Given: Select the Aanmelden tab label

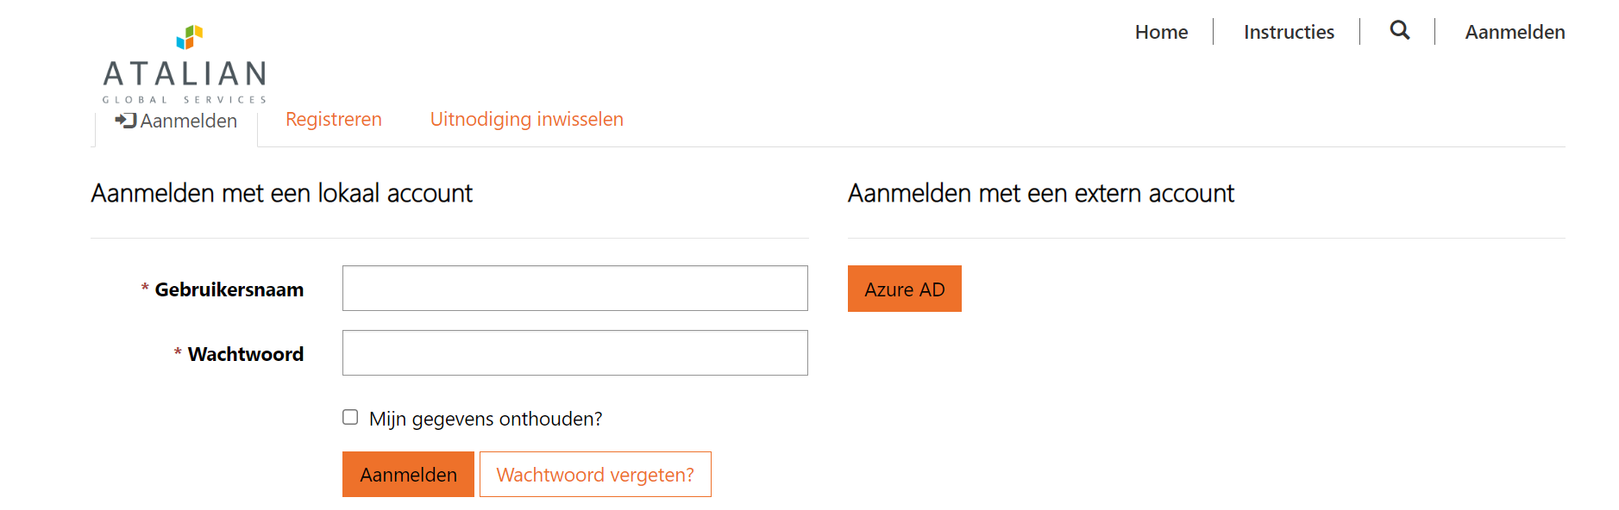Looking at the screenshot, I should click(x=188, y=121).
